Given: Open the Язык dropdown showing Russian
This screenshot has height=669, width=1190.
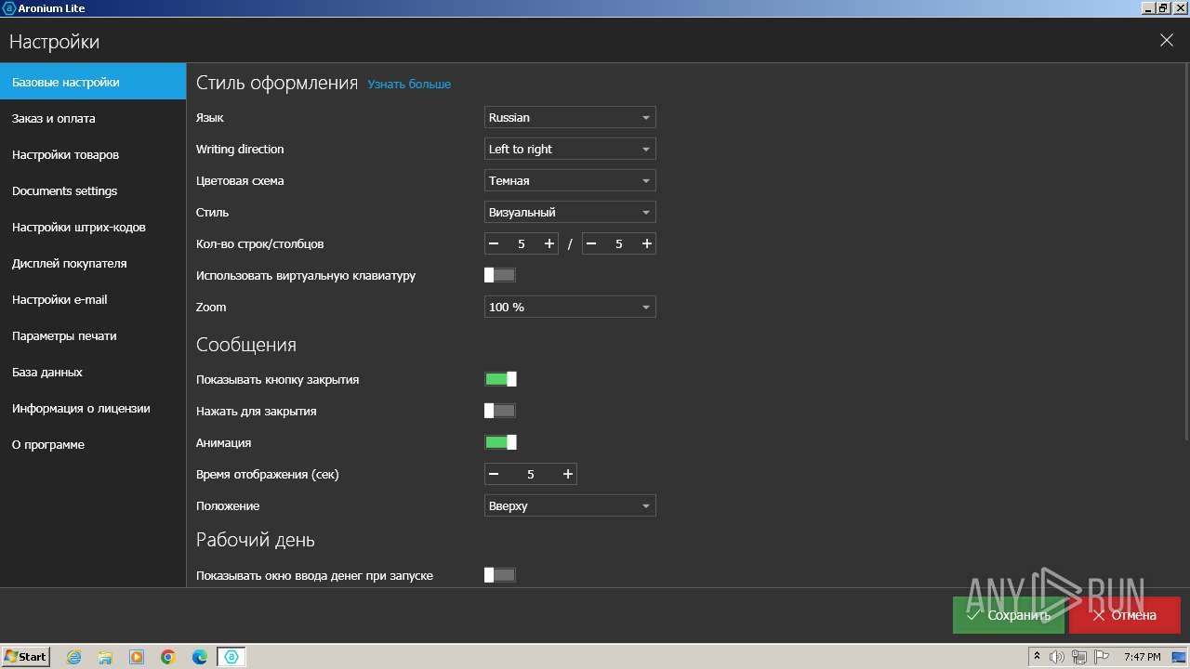Looking at the screenshot, I should pos(570,117).
